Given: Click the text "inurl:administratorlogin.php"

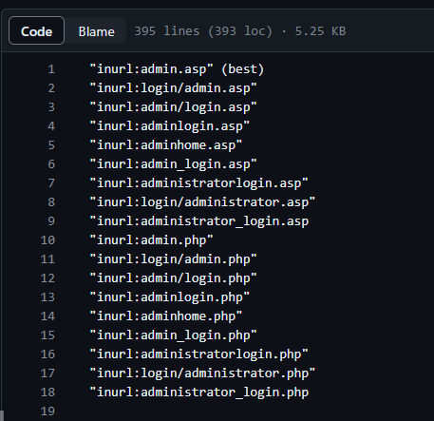Looking at the screenshot, I should [198, 354].
